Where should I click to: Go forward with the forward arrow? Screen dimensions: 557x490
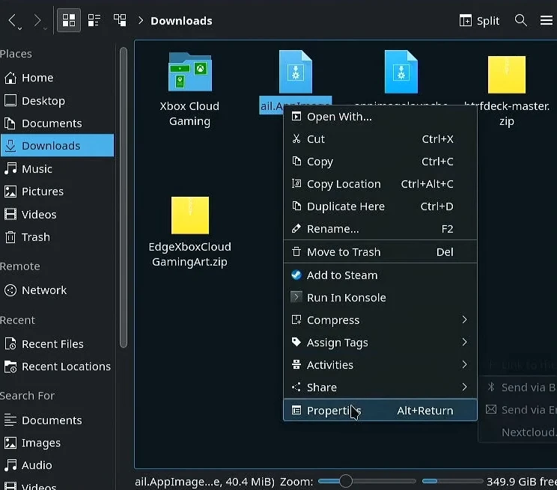click(x=37, y=20)
